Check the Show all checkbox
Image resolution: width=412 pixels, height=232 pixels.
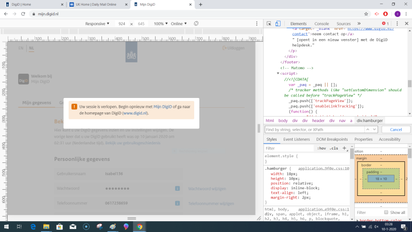(x=386, y=212)
